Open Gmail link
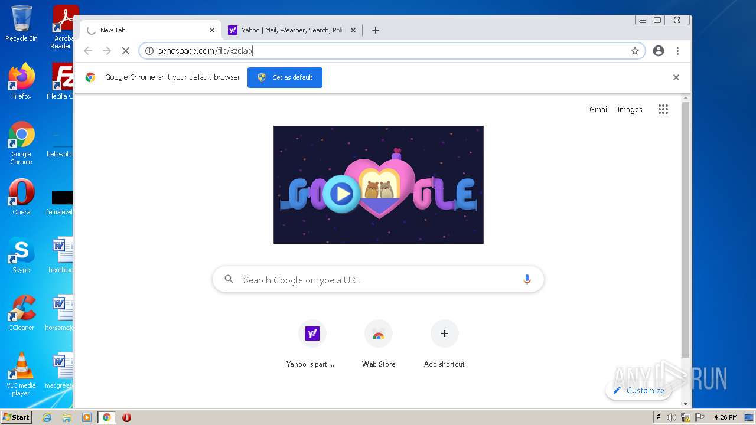Screen dimensions: 756x425 coord(599,109)
